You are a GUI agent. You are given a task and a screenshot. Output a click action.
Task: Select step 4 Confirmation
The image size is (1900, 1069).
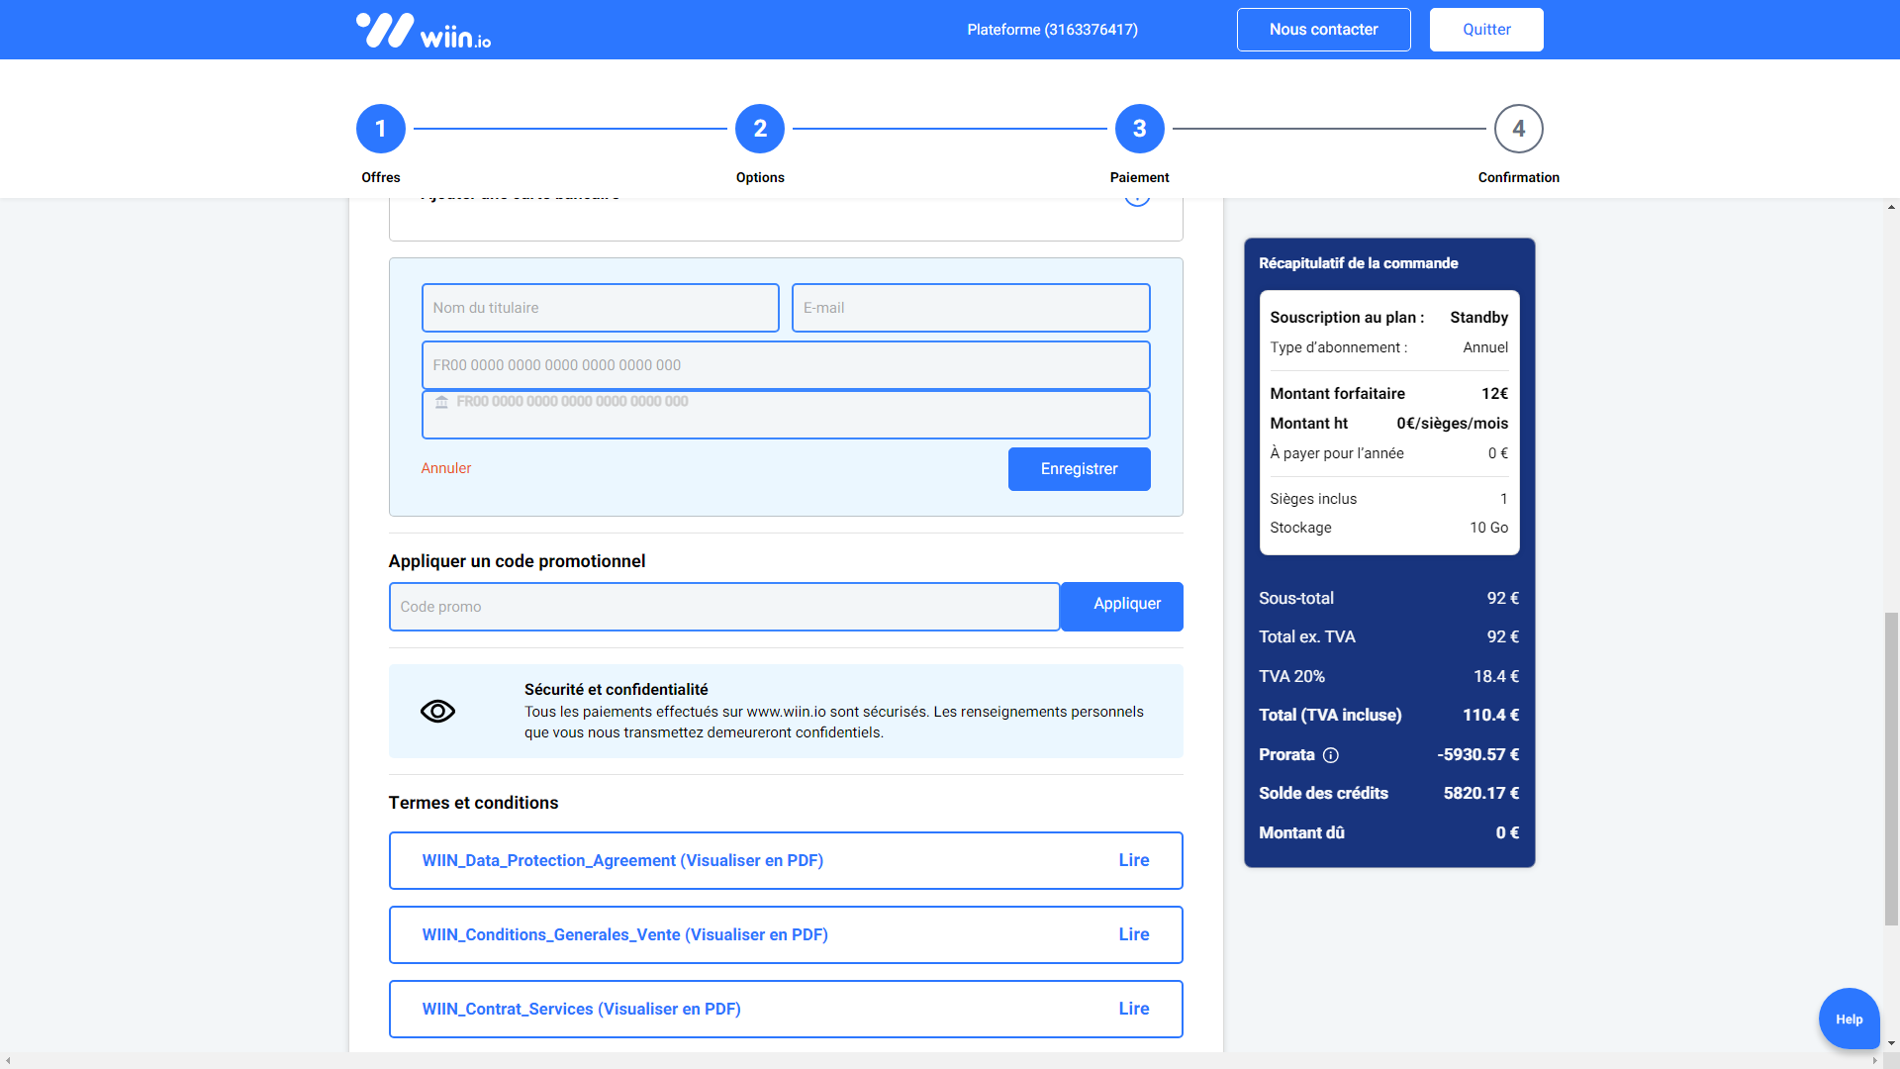(1519, 129)
